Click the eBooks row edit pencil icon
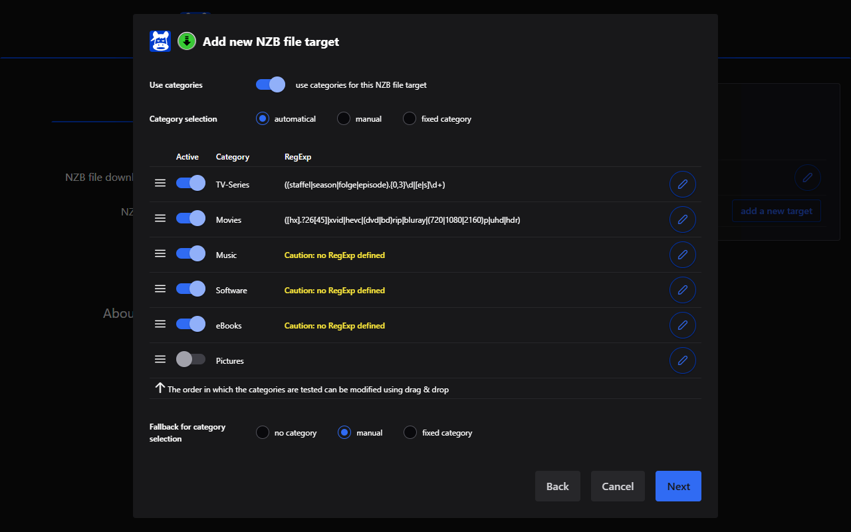Image resolution: width=851 pixels, height=532 pixels. (682, 325)
